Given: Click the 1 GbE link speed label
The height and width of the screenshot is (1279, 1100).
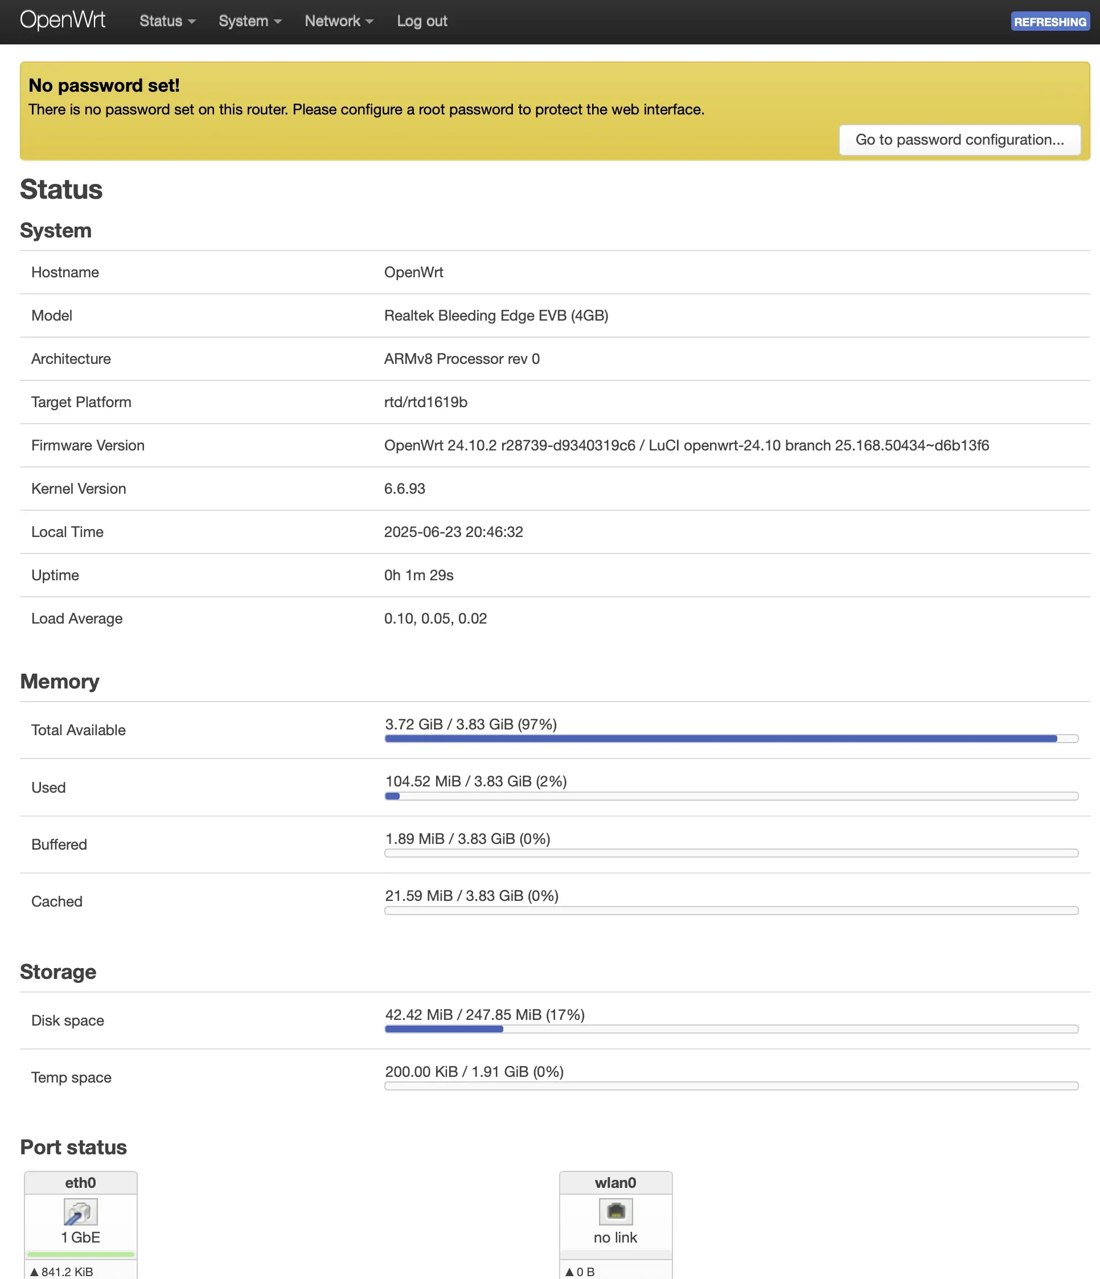Looking at the screenshot, I should coord(80,1237).
